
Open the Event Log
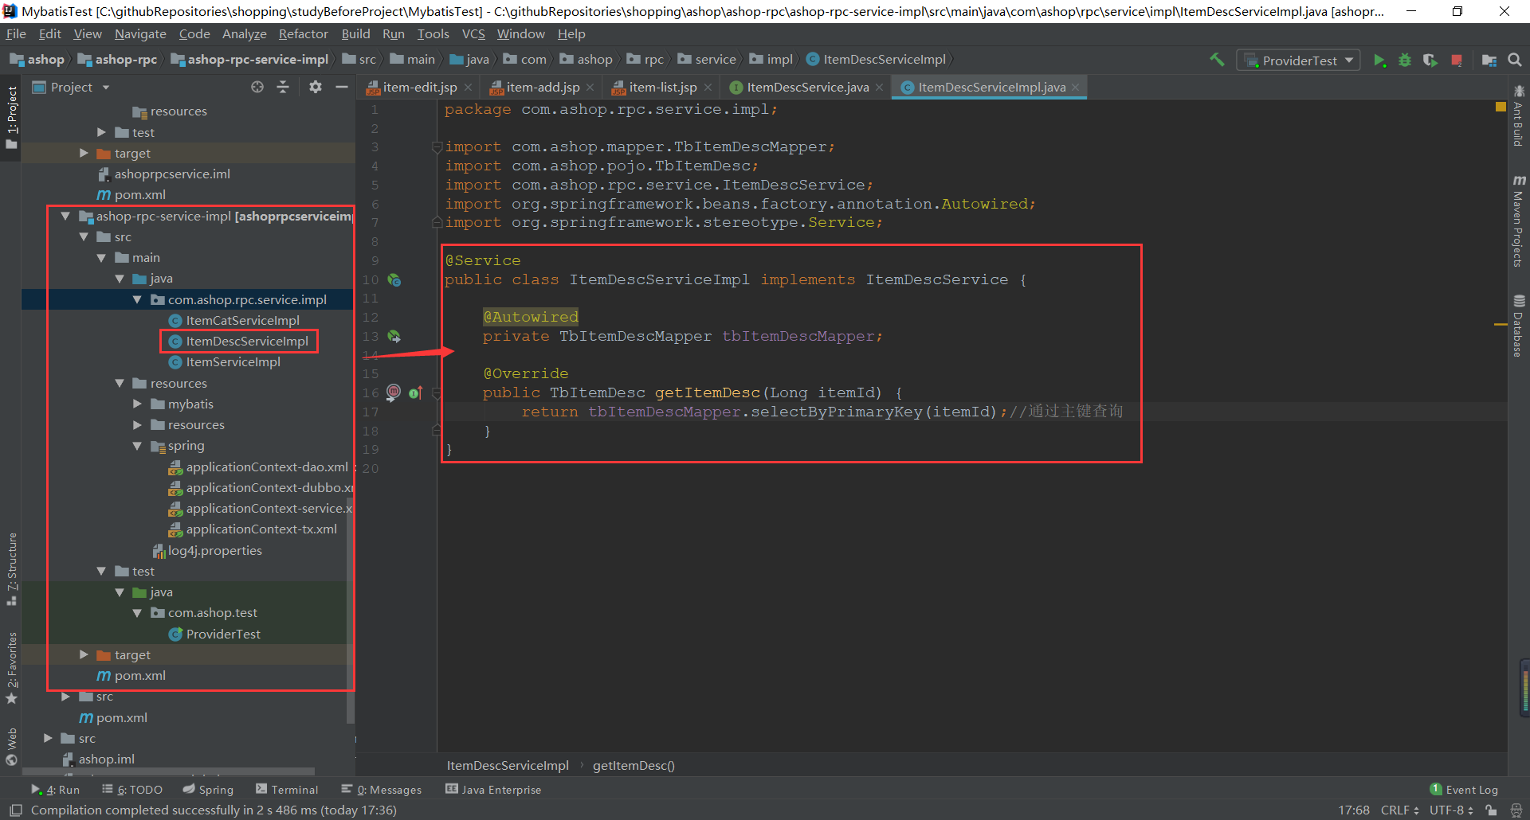[x=1464, y=790]
